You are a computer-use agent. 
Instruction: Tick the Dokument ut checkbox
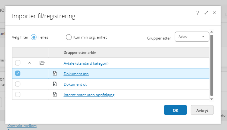click(18, 84)
